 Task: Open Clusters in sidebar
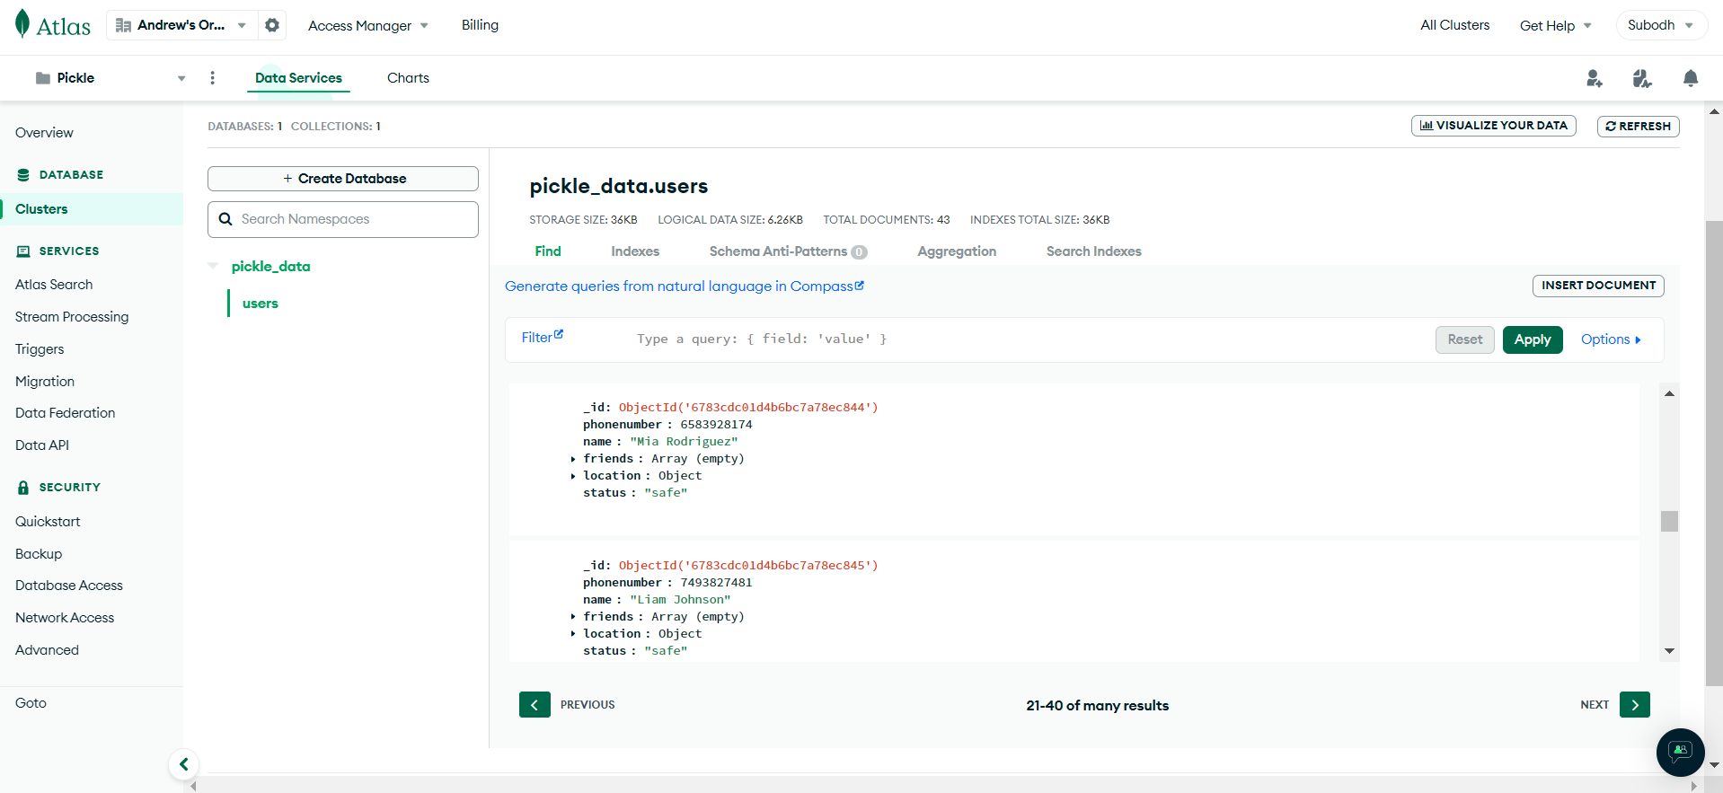(41, 209)
